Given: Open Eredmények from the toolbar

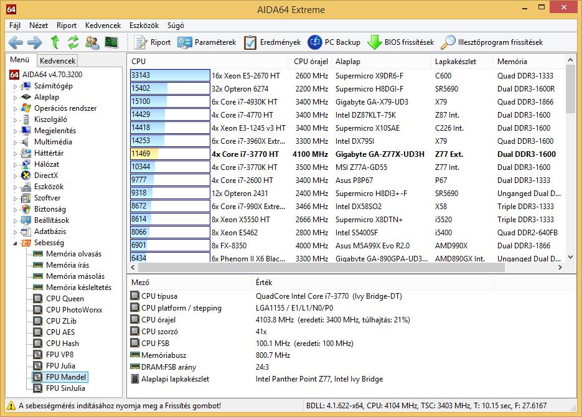Looking at the screenshot, I should click(273, 42).
